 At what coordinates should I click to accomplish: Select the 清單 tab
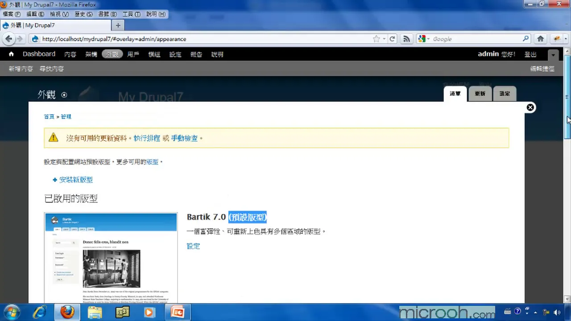click(455, 94)
